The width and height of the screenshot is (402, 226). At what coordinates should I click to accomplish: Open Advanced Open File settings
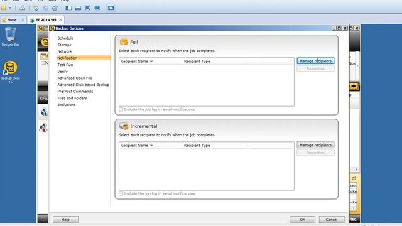click(75, 78)
